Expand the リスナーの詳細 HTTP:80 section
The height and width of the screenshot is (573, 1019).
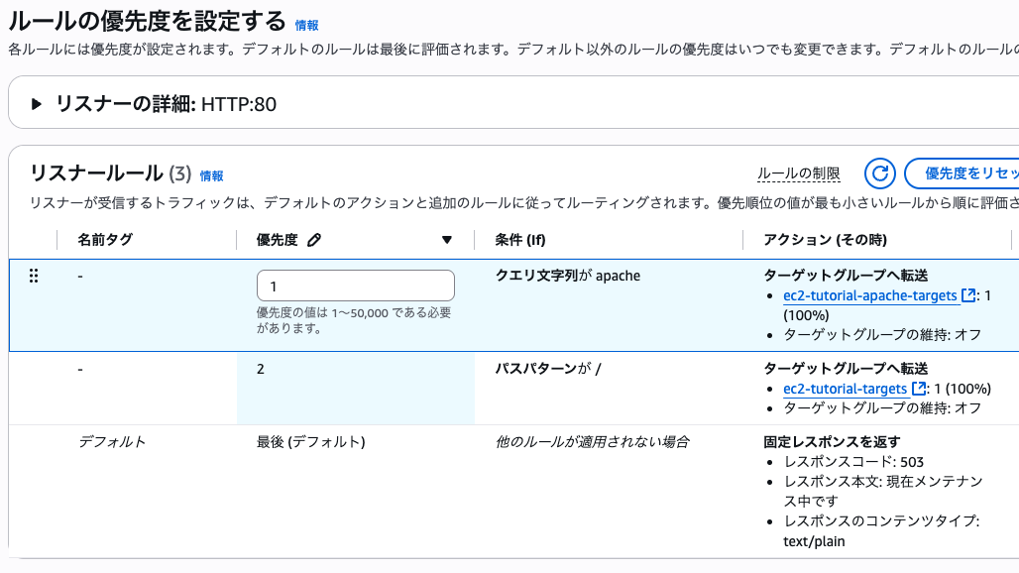click(37, 104)
